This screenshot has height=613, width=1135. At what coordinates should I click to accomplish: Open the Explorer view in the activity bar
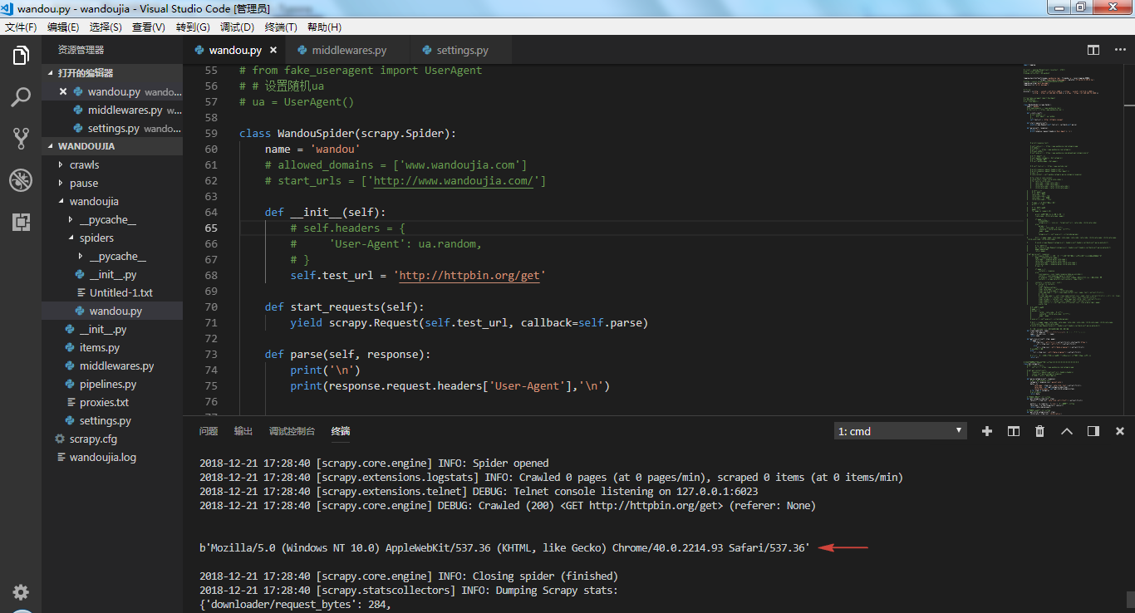click(21, 56)
